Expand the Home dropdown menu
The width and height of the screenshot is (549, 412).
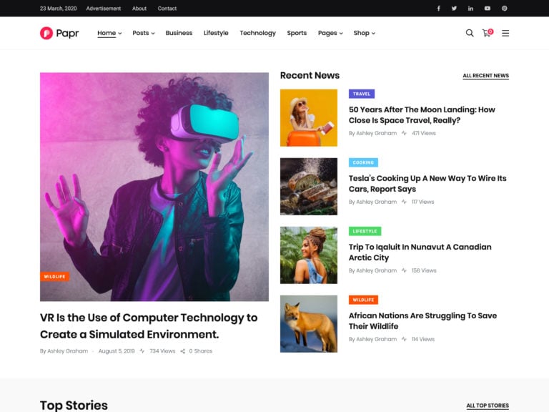109,33
